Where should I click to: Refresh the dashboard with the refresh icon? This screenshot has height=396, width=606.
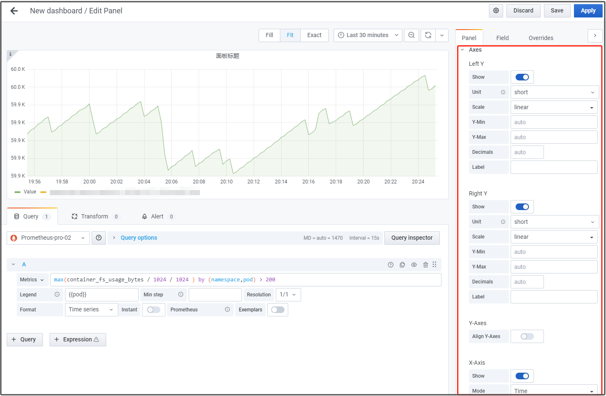(428, 35)
